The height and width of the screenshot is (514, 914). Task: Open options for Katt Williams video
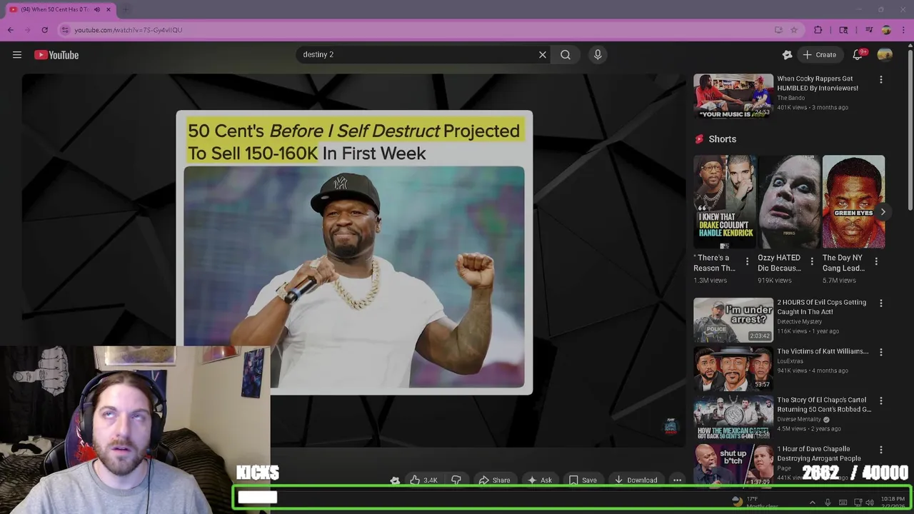(x=880, y=352)
